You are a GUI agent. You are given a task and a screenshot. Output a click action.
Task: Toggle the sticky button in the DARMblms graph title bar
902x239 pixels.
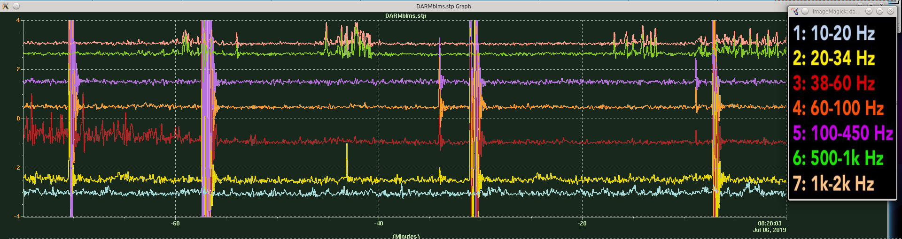tap(16, 6)
